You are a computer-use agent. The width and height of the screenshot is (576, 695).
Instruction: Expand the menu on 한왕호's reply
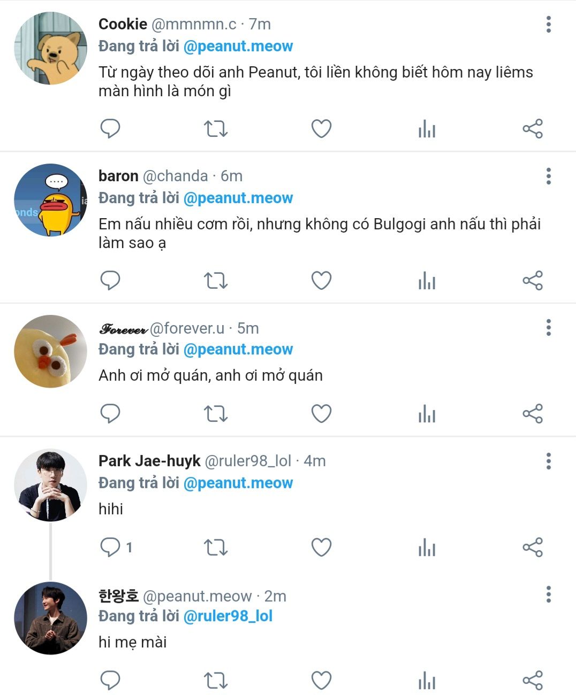pyautogui.click(x=548, y=594)
